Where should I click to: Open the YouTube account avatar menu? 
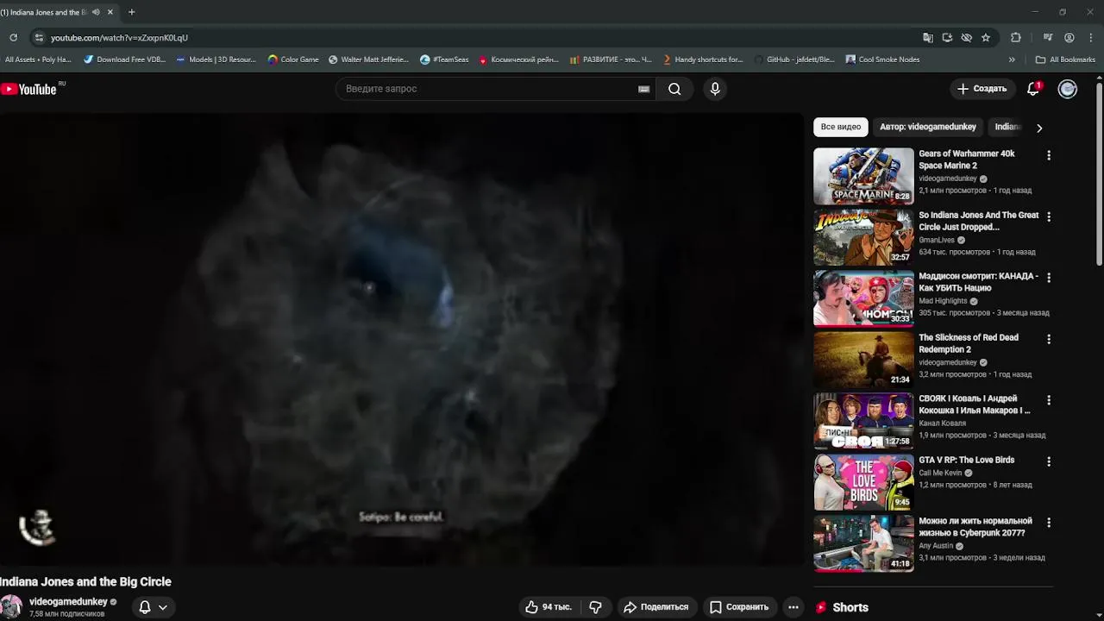[1068, 89]
